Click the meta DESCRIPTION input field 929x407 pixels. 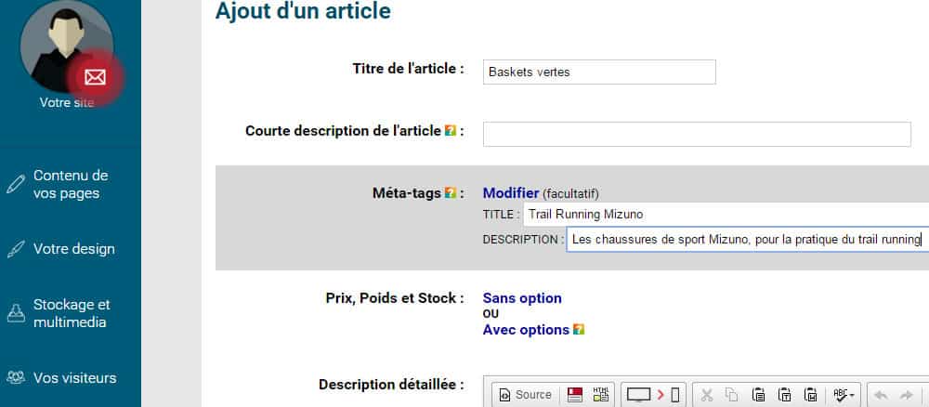tap(747, 240)
